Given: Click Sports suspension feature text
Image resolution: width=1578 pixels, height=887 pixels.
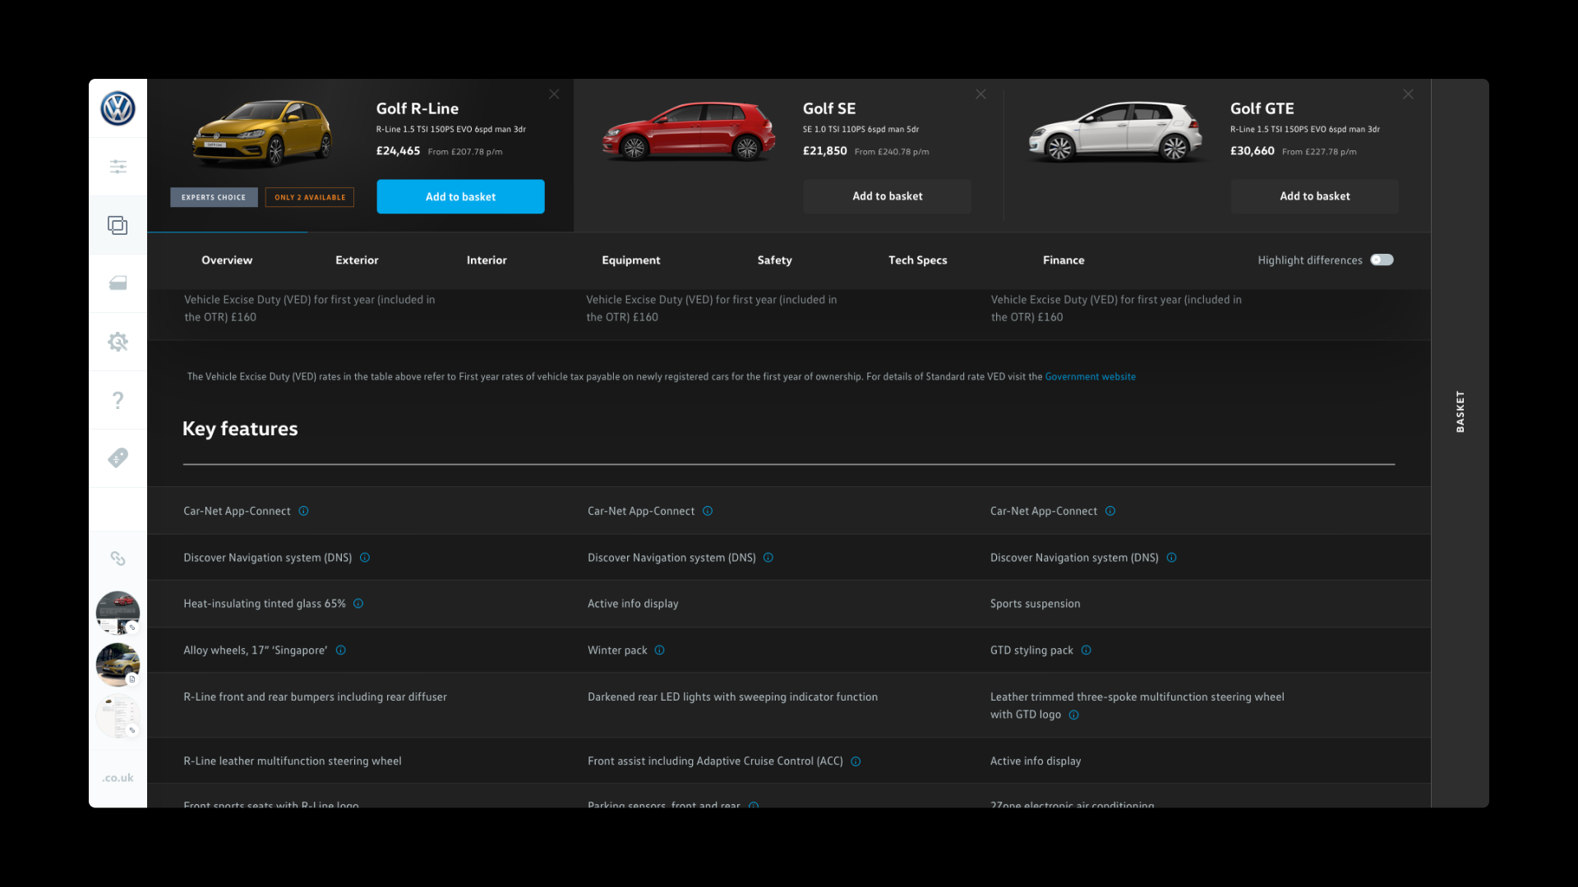Looking at the screenshot, I should click(1035, 604).
